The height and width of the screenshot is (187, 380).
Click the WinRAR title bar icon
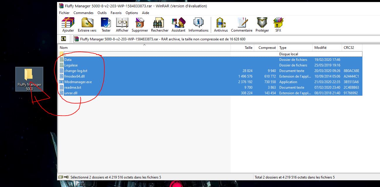(61, 6)
